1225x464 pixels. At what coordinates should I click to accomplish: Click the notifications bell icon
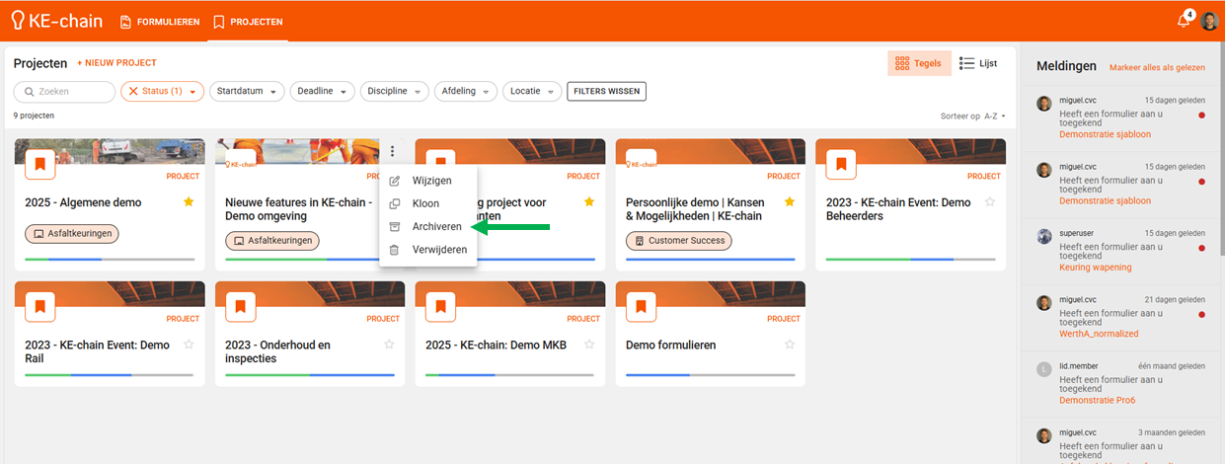(x=1184, y=22)
